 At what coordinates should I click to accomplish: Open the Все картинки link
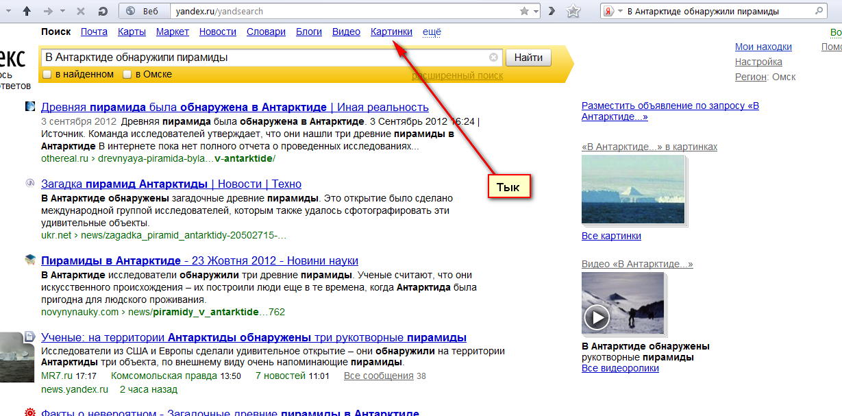coord(611,236)
